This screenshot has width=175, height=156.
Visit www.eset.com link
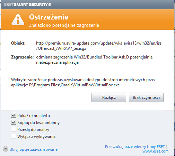click(155, 151)
